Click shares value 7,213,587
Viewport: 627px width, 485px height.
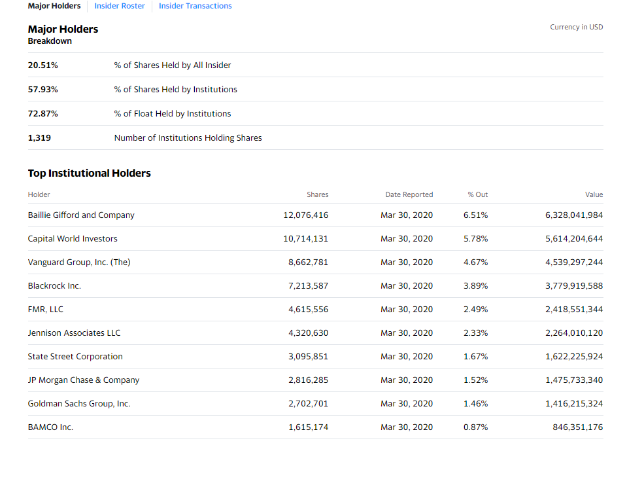(309, 286)
